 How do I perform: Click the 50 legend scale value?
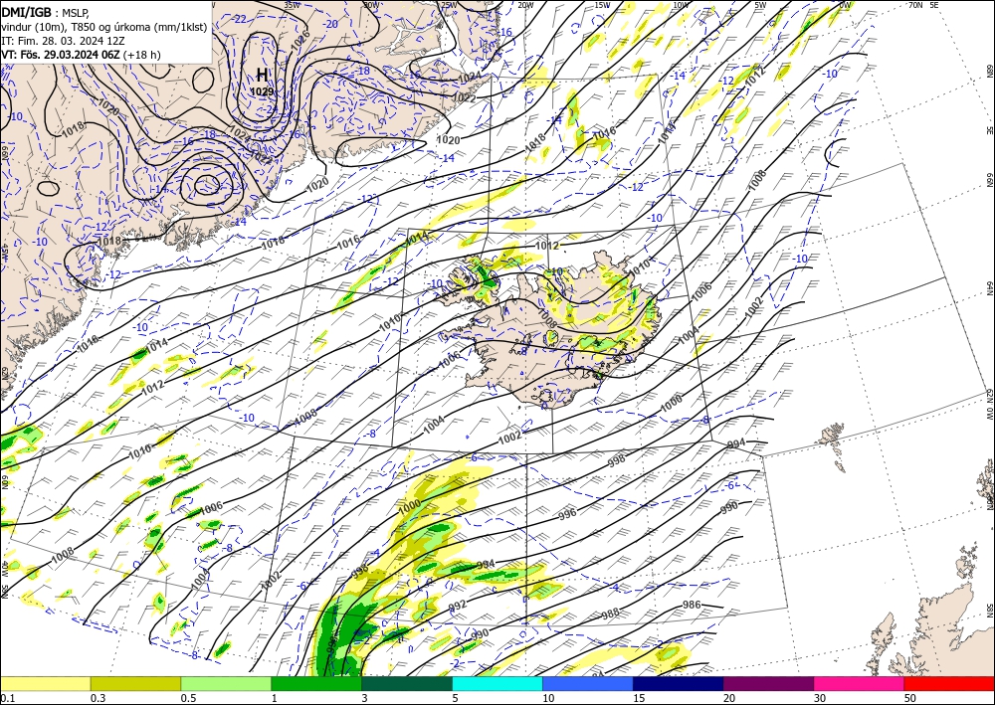coord(910,698)
